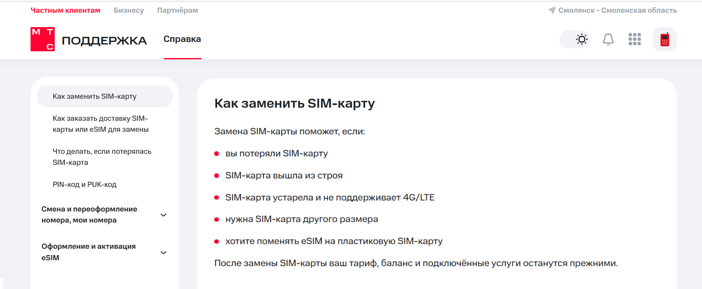Open the apps grid menu icon
This screenshot has width=702, height=289.
[x=635, y=39]
